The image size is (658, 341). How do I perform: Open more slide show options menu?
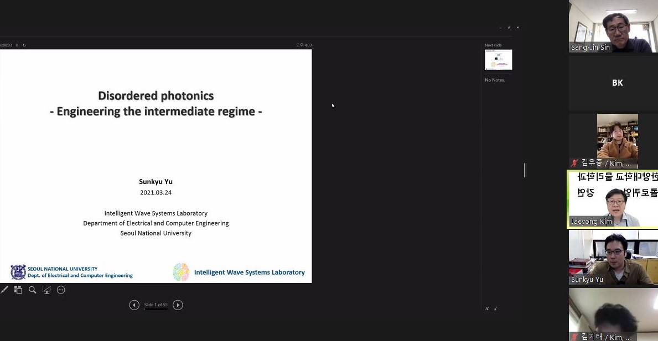[x=61, y=290]
